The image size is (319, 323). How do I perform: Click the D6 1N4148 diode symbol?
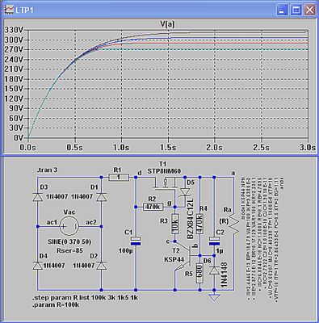point(214,271)
